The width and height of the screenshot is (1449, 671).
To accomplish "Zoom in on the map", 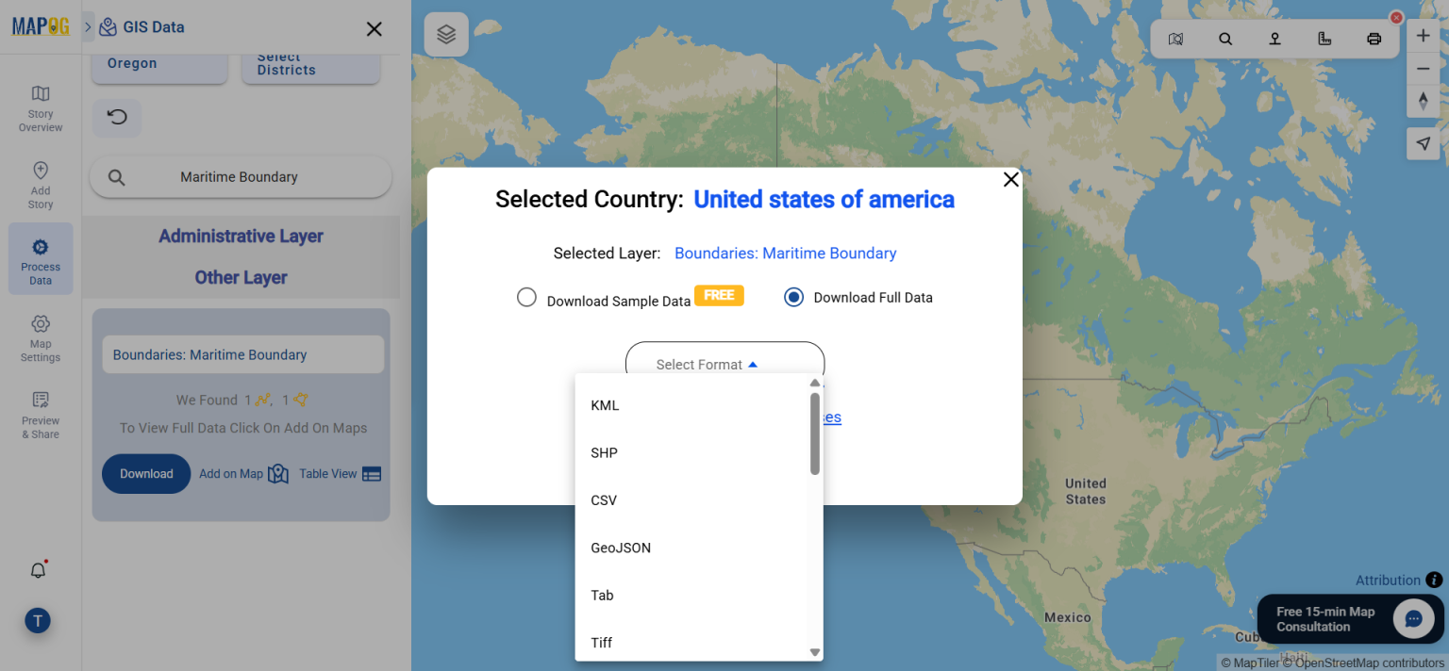I will tap(1423, 35).
